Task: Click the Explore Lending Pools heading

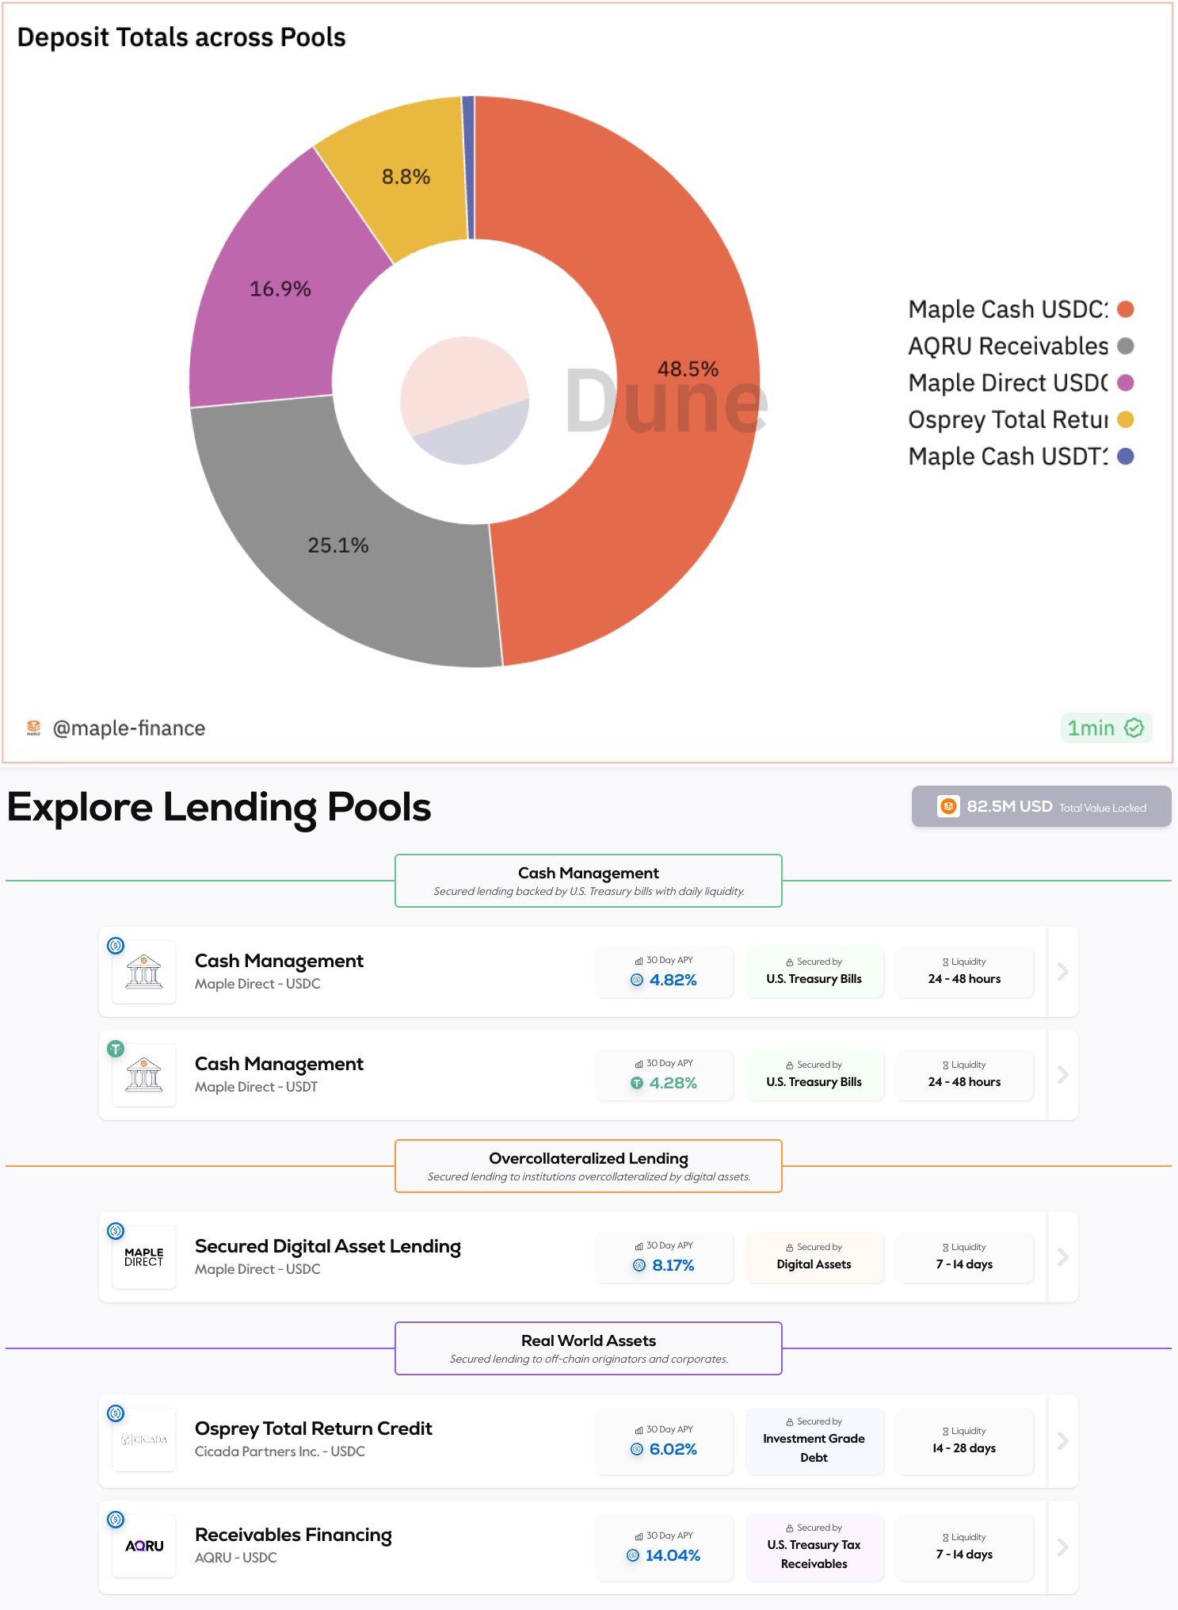Action: [219, 808]
